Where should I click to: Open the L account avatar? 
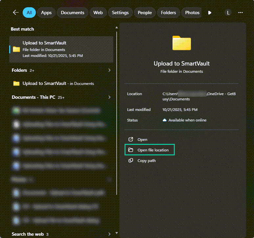(228, 13)
